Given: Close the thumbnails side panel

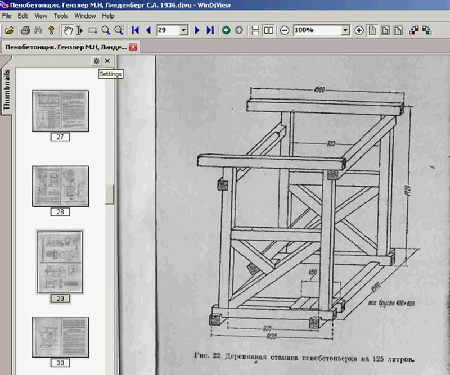Looking at the screenshot, I should 107,61.
